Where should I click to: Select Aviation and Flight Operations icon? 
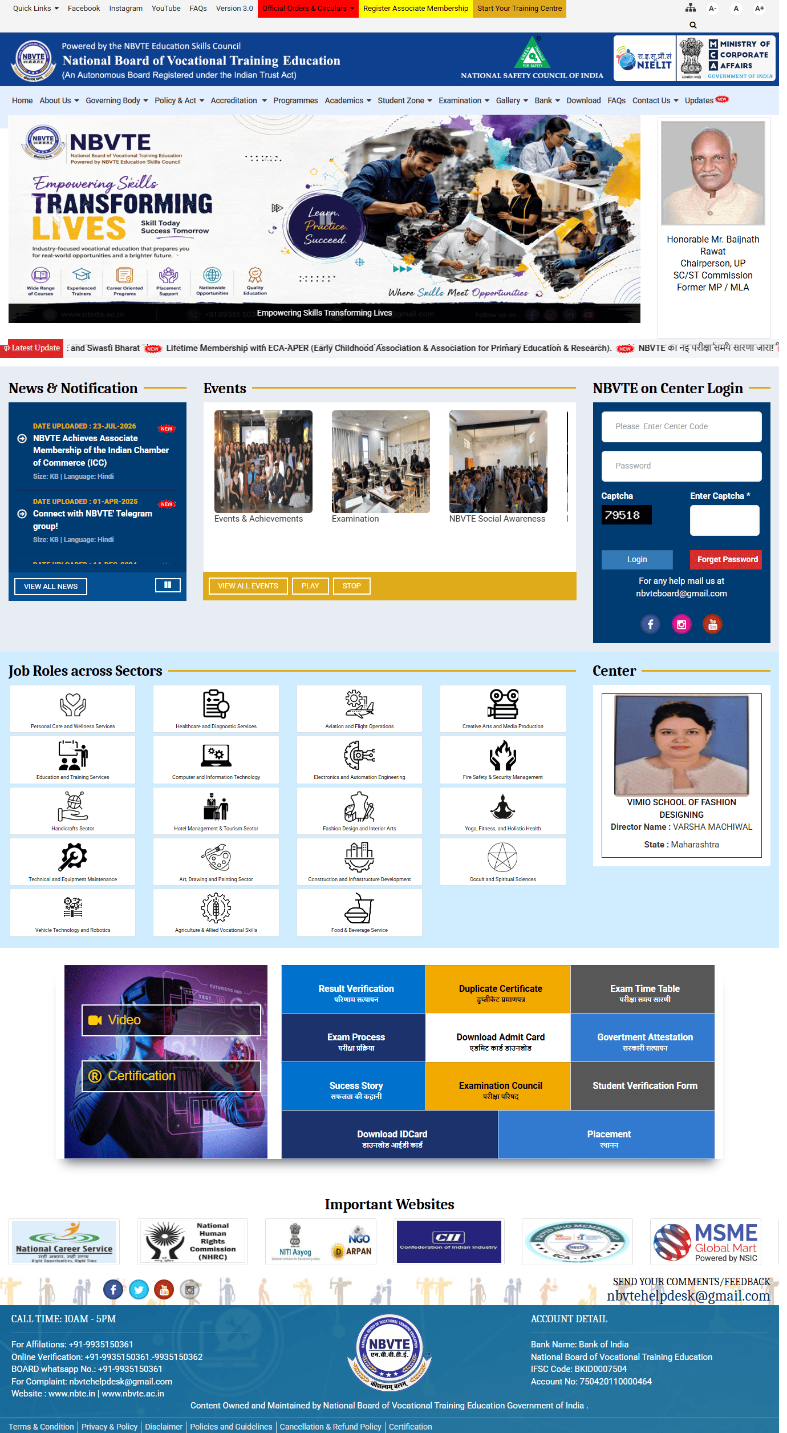(x=359, y=704)
